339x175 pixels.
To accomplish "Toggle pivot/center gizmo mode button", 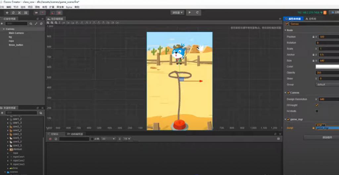I will click(36, 13).
